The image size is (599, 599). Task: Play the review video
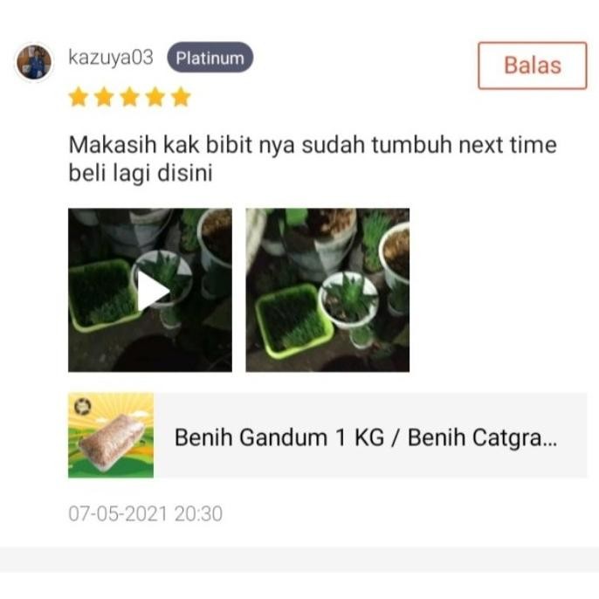point(150,290)
